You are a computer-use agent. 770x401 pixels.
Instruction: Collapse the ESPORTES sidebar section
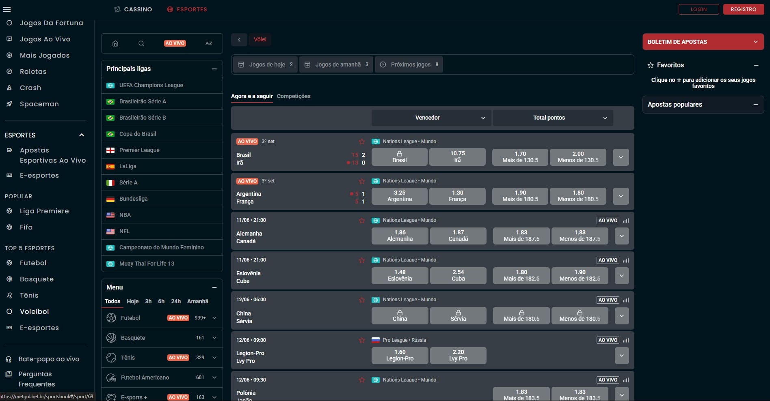(82, 135)
